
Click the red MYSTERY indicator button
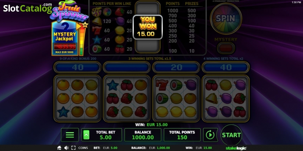[x=226, y=47]
